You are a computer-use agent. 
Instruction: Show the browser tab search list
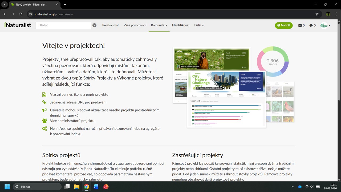pyautogui.click(x=5, y=5)
